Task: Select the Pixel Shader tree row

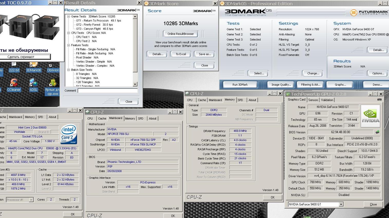Action: 87,57
